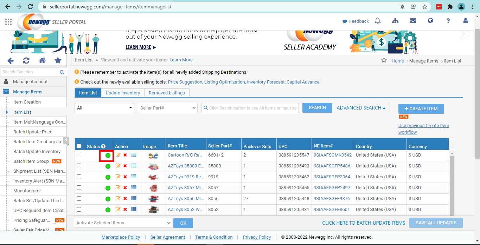Click the SEARCH button
The image size is (480, 245).
tap(317, 108)
